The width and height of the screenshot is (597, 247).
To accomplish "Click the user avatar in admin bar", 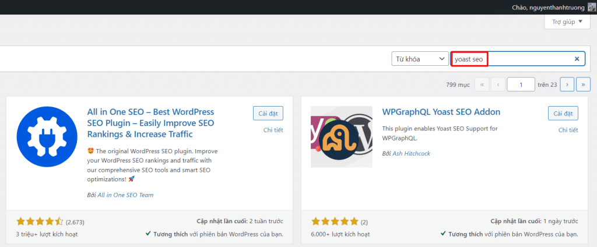I will click(x=591, y=6).
